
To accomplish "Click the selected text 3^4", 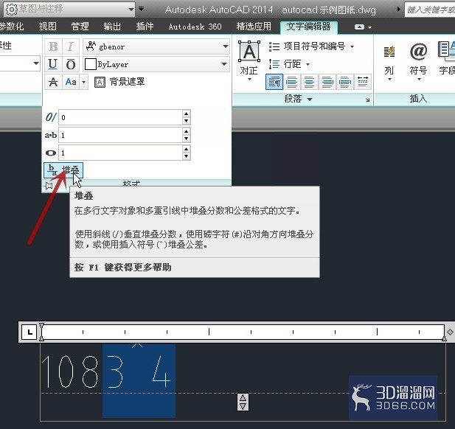I will coord(139,372).
